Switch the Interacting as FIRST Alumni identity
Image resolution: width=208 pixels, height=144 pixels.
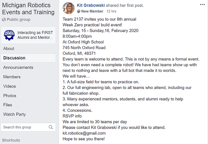click(28, 35)
